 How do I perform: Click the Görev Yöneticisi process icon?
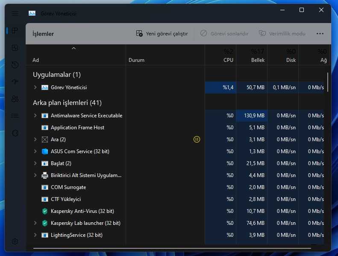point(45,87)
